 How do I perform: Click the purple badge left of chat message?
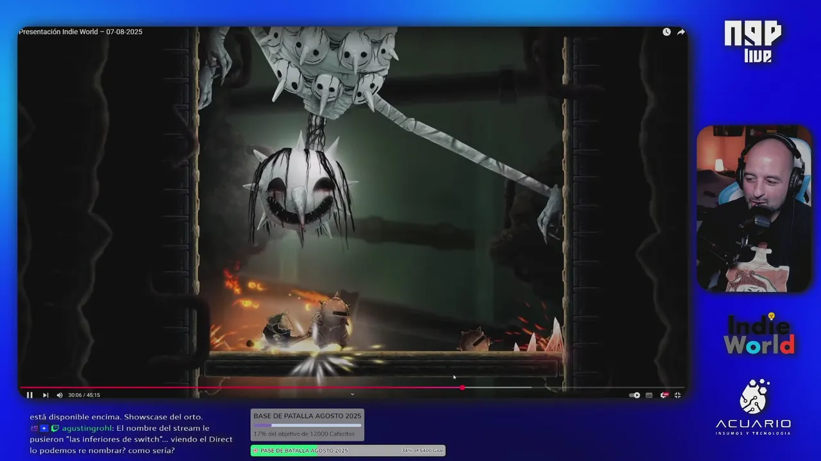(34, 428)
